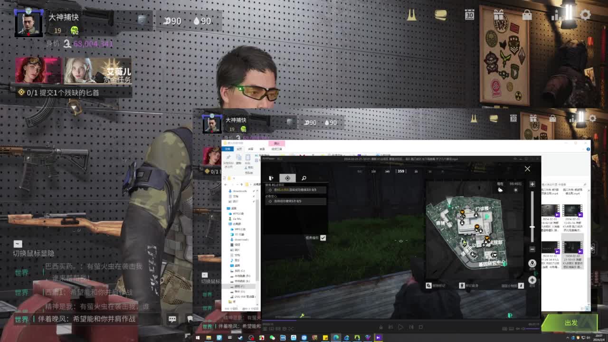Click the 商铺 label on the map
608x342 pixels.
441,222
